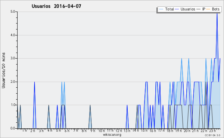Click the '1 h' x-axis label
224x138 pixels.
(x=24, y=131)
